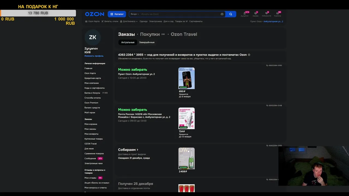Open Для меня in sidebar
Image resolution: width=349 pixels, height=196 pixels.
click(x=89, y=149)
